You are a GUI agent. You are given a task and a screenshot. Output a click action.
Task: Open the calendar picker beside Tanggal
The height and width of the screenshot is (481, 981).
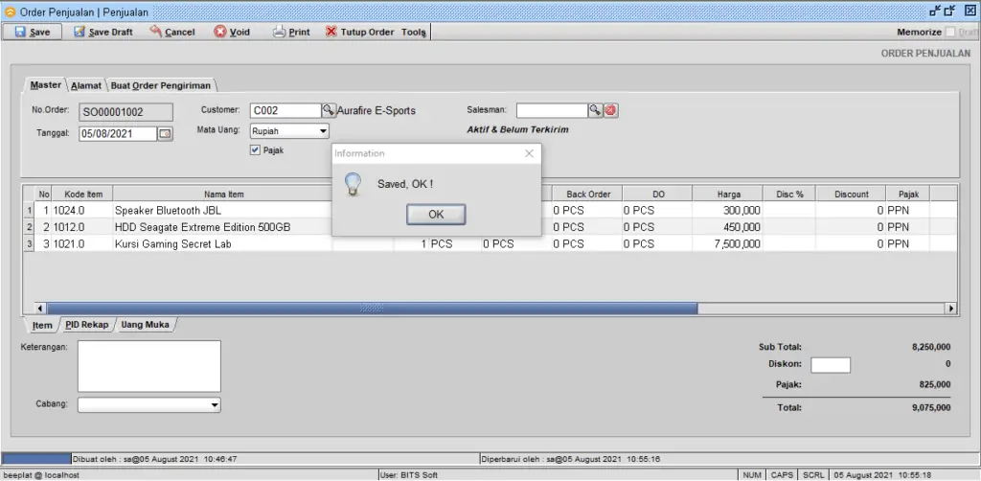point(165,134)
